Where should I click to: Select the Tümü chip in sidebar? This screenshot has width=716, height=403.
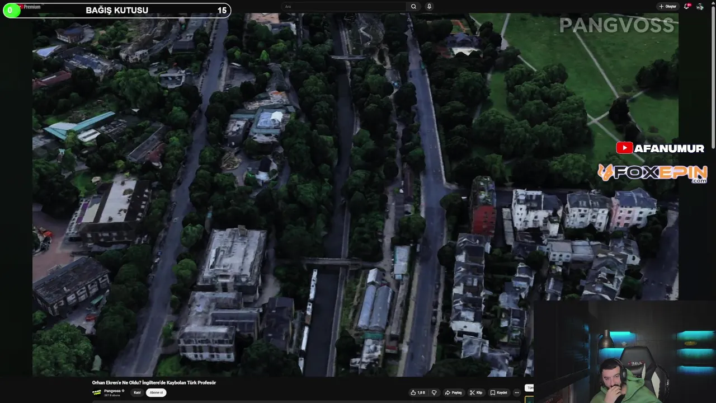(529, 388)
